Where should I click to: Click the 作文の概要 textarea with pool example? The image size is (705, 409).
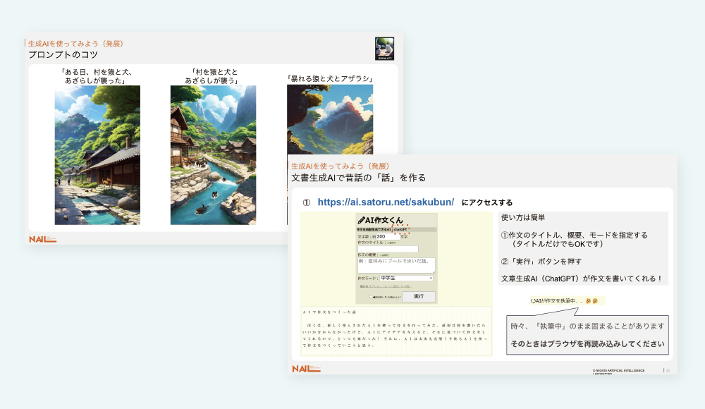click(396, 264)
